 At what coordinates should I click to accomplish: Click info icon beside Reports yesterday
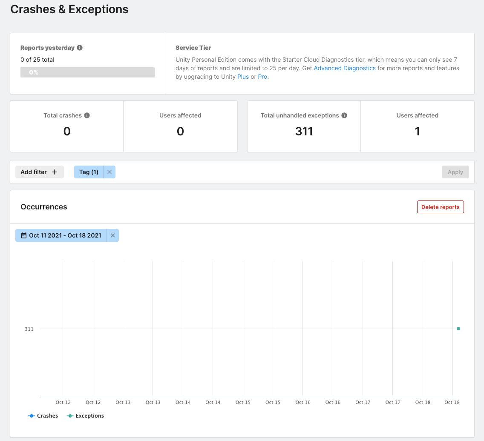80,48
